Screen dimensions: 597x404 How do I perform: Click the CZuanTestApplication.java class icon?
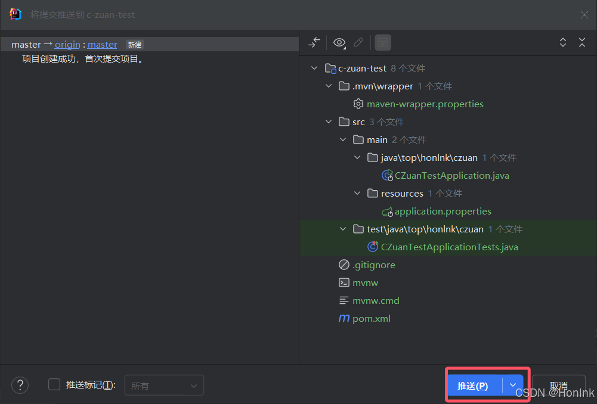[x=387, y=175]
